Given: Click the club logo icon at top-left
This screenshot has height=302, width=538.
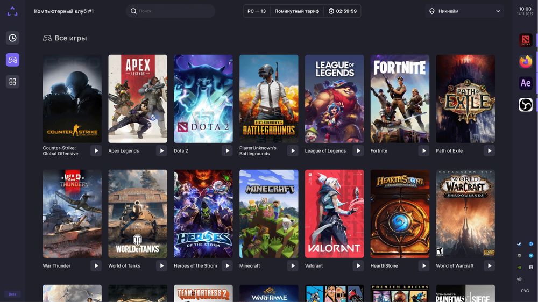Looking at the screenshot, I should tap(12, 11).
